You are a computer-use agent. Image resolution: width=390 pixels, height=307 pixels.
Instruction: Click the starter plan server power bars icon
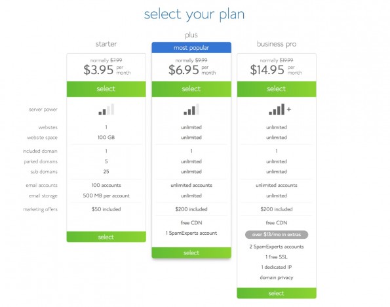pyautogui.click(x=106, y=110)
